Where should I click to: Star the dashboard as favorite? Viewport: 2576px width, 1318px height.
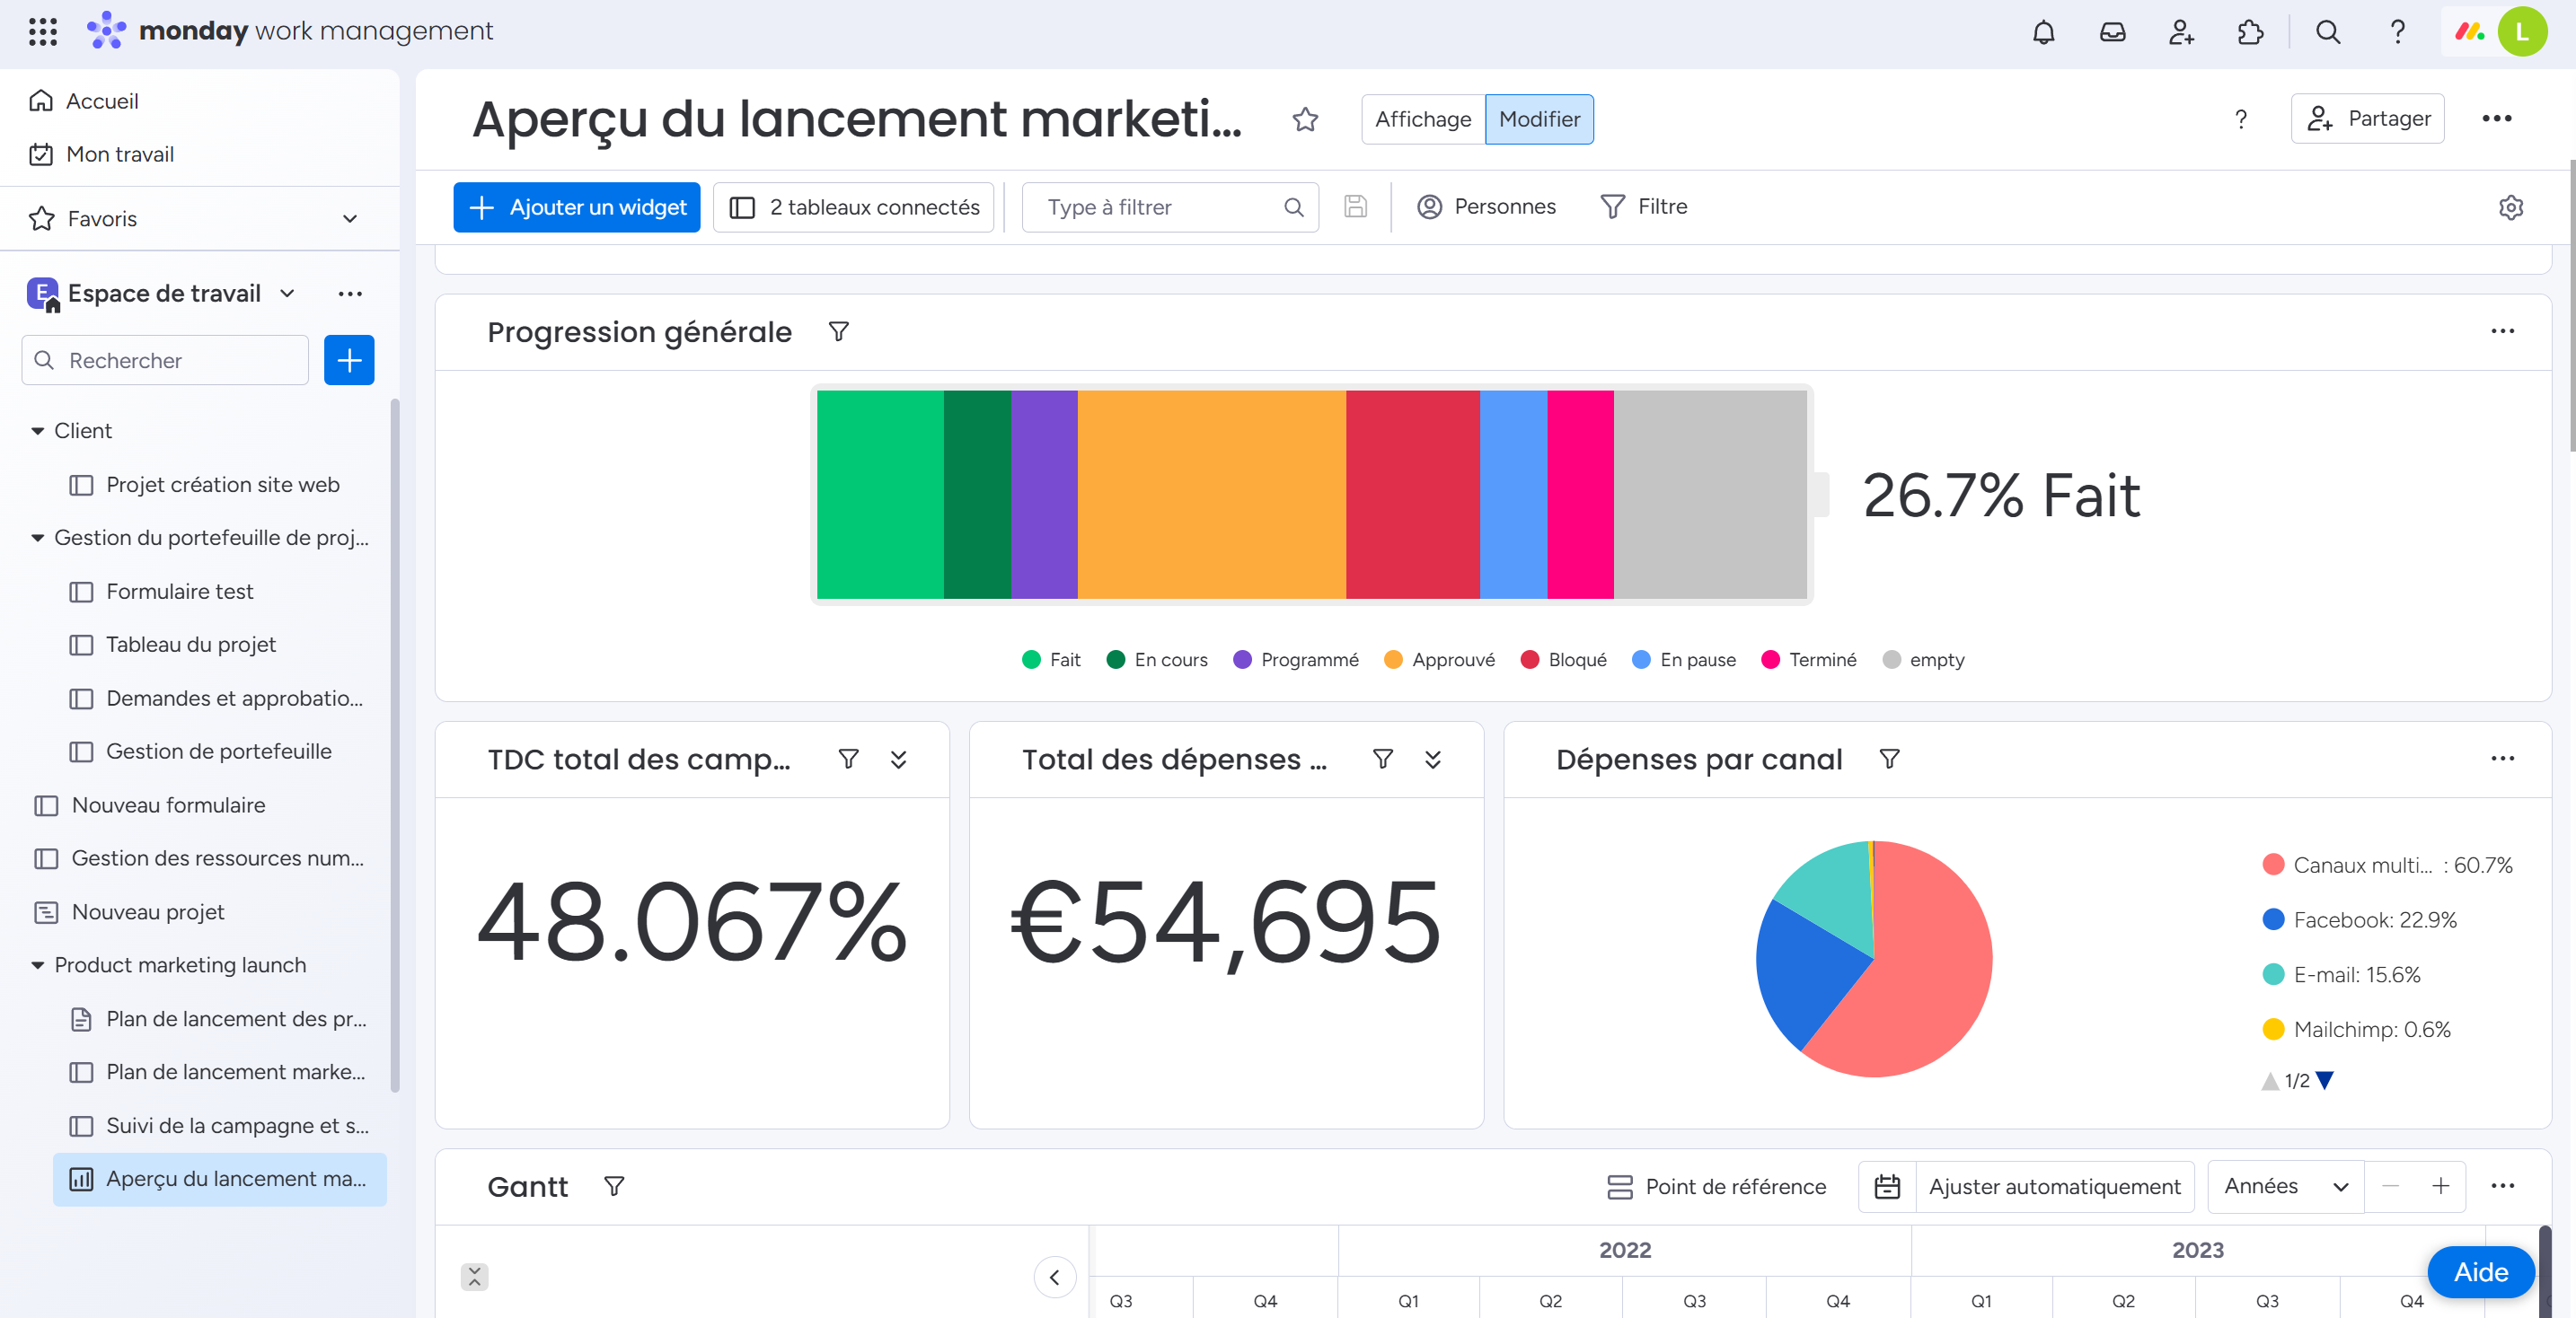click(x=1305, y=120)
